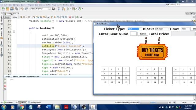Open Adobe Reader from the taskbar
Screen dimensions: 196x110
(x=66, y=107)
